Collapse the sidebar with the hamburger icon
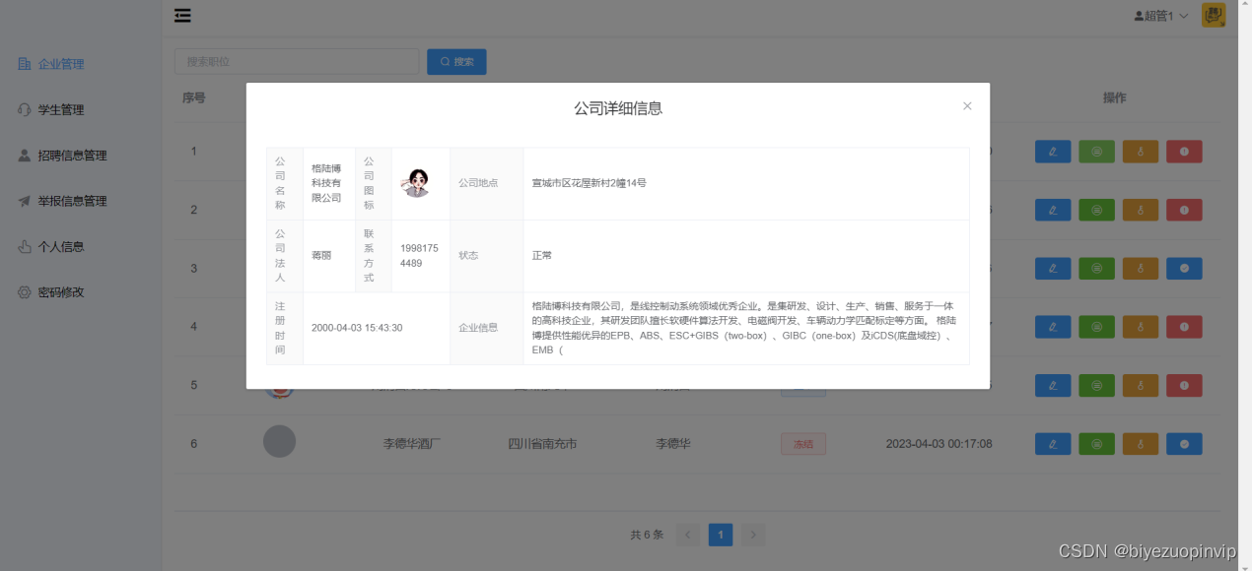The height and width of the screenshot is (571, 1252). tap(182, 16)
